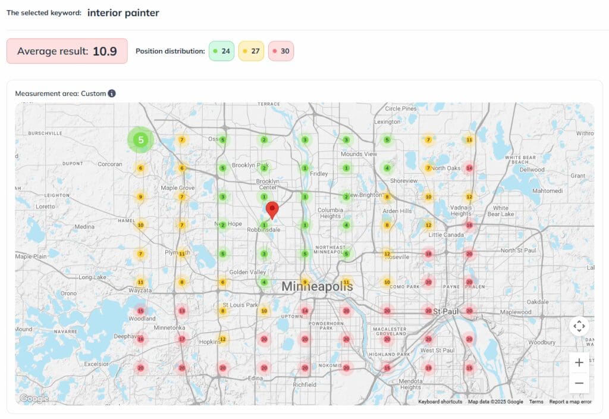
Task: Select the red 18 marker near Roseville
Action: click(428, 254)
